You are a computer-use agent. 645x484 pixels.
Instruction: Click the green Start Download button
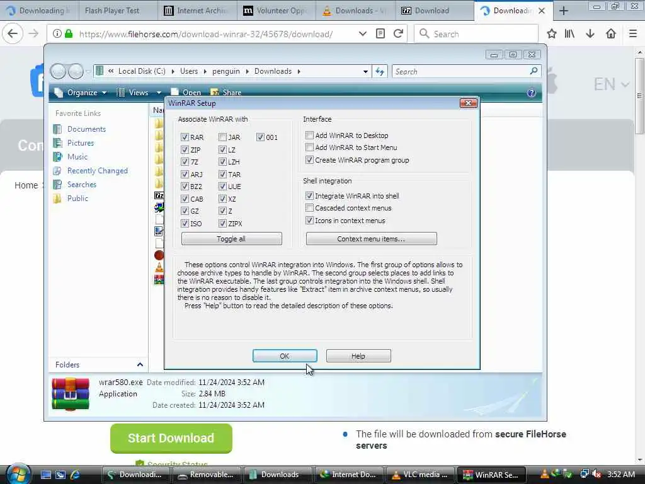coord(171,439)
